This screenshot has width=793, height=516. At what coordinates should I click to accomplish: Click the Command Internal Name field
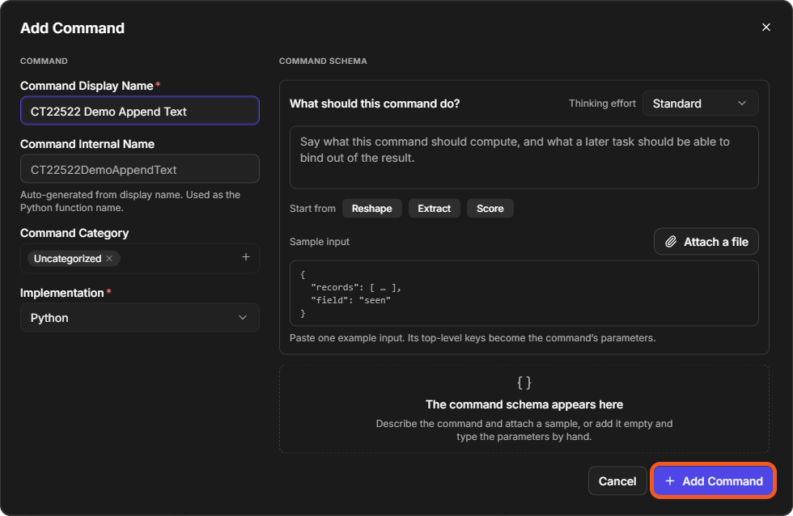point(139,169)
